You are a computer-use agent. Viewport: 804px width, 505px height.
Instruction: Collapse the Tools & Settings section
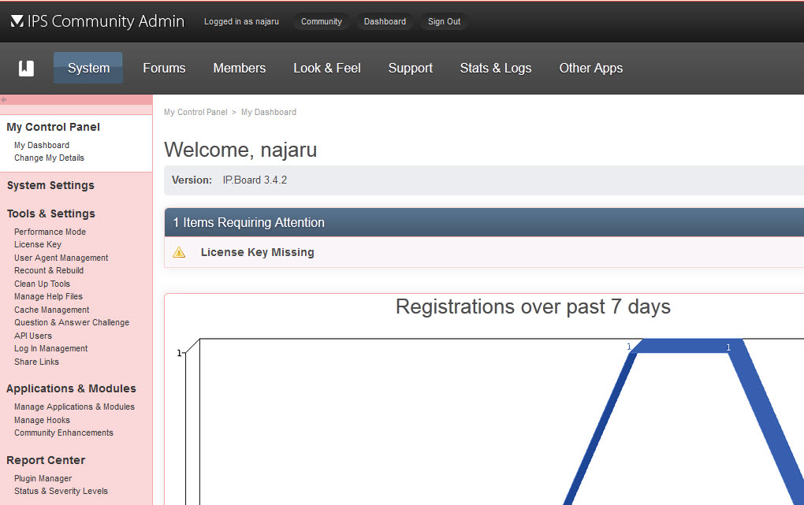click(50, 214)
